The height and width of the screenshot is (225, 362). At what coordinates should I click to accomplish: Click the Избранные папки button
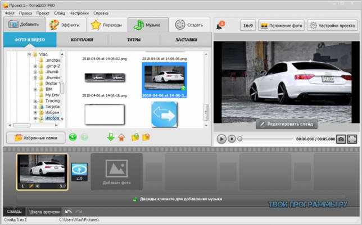pos(36,138)
